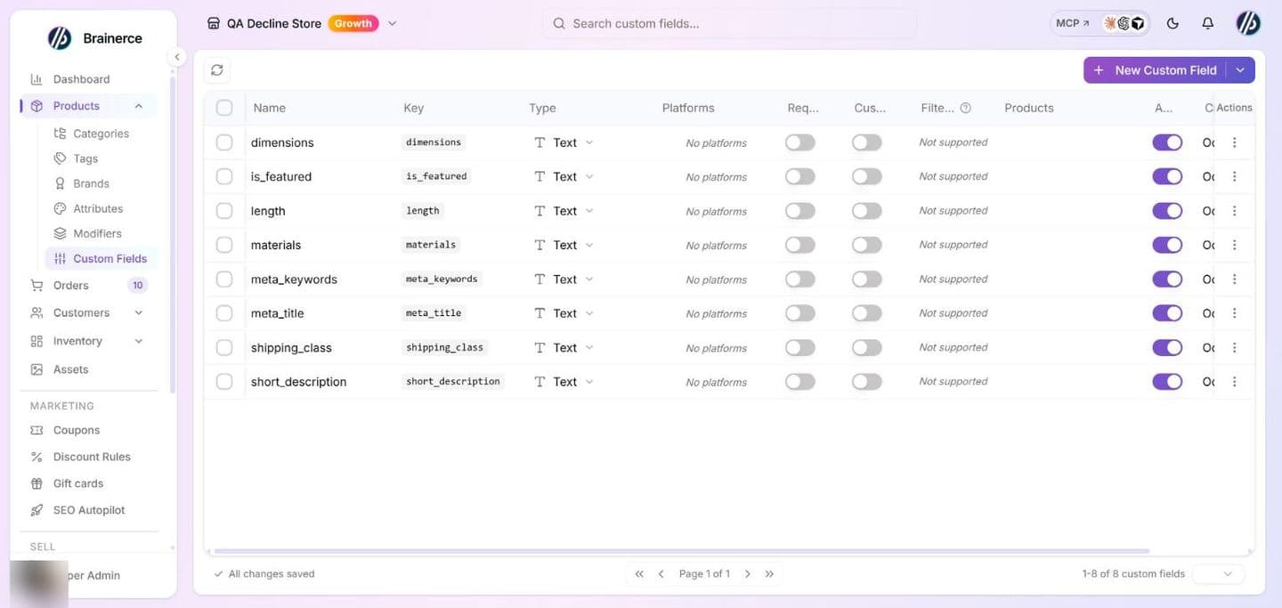Open actions menu for short_description row

point(1234,381)
